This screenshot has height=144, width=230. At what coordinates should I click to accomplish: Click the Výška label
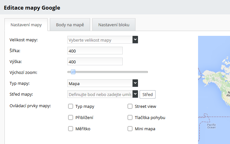tap(16, 61)
